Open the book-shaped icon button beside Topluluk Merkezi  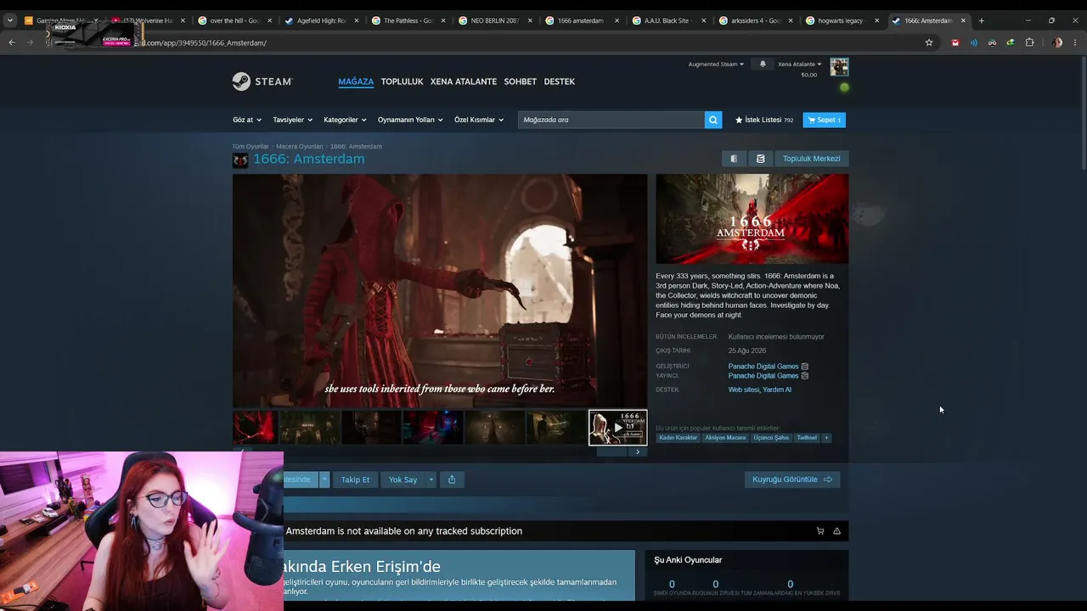click(x=734, y=159)
